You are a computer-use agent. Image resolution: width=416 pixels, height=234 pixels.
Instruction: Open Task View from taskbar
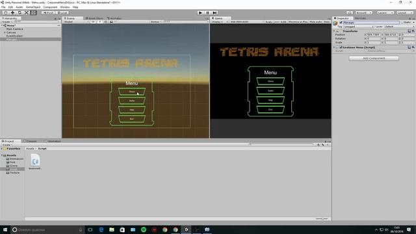point(90,229)
